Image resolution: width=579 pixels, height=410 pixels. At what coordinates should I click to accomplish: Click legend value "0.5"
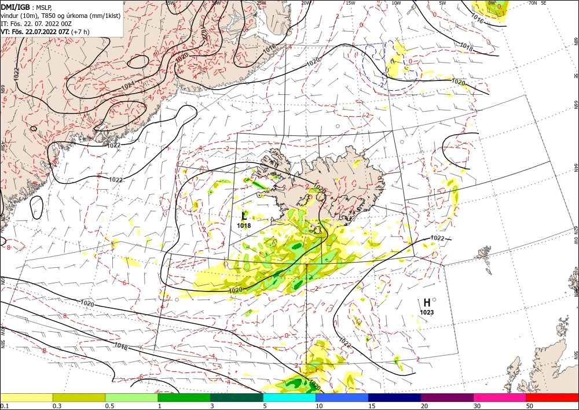pos(109,406)
